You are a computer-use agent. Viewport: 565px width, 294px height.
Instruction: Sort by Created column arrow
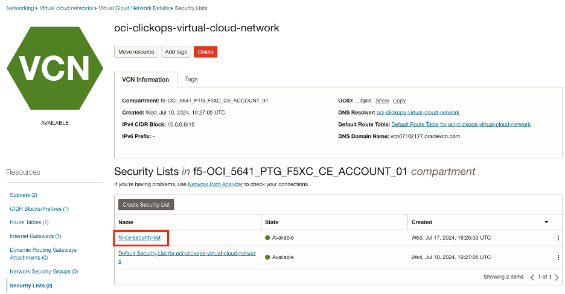(x=546, y=222)
